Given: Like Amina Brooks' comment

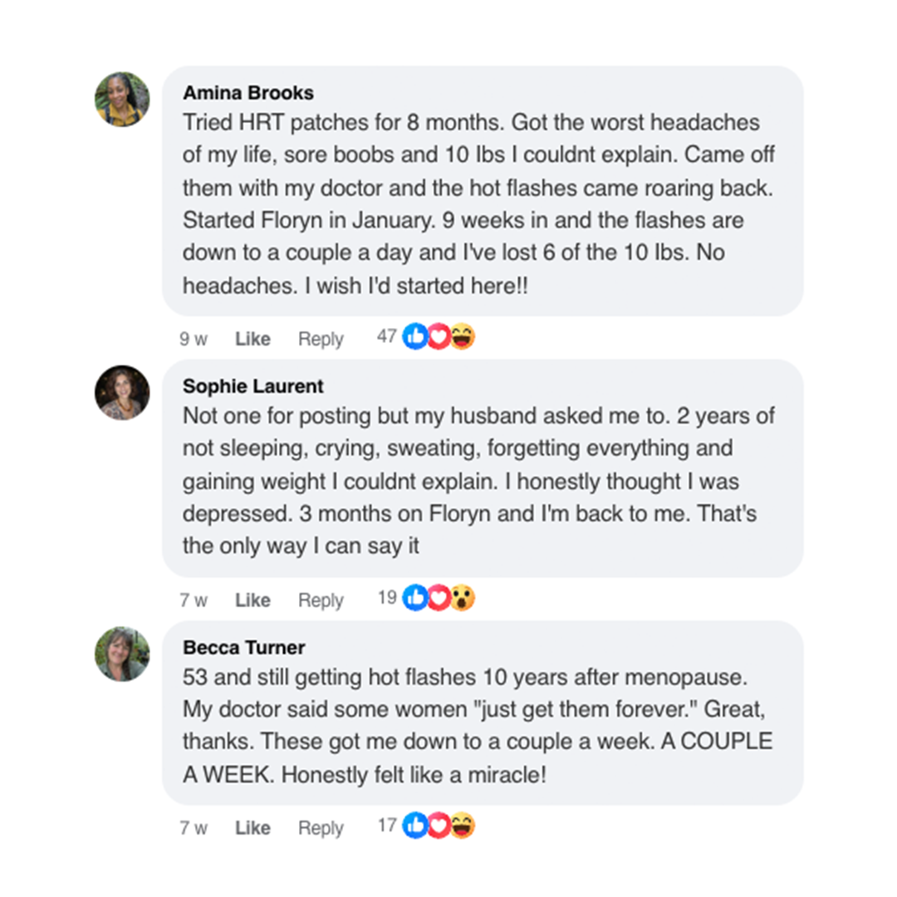Looking at the screenshot, I should pos(252,339).
